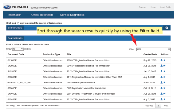
Task: Click the Subaru logo icon
Action: (x=7, y=7)
